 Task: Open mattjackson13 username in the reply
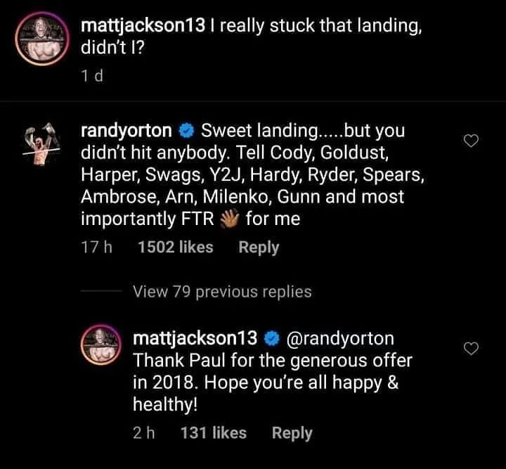click(195, 338)
